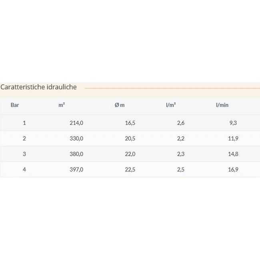Click the 16,5 diameter value
This screenshot has width=260, height=260.
coord(130,123)
